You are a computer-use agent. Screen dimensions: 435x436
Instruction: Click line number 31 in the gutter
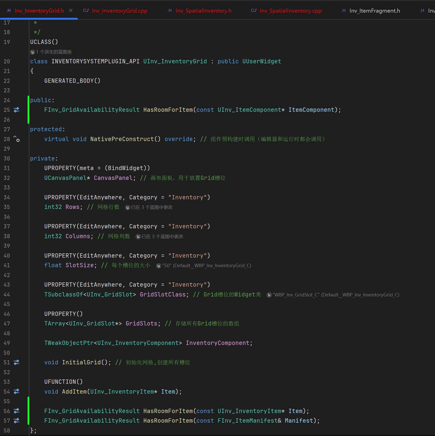[7, 168]
